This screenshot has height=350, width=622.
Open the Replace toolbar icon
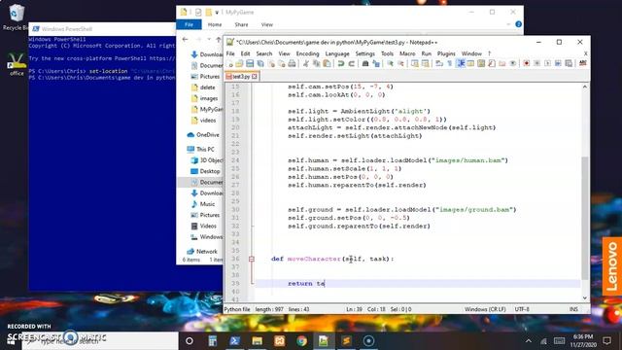pos(376,63)
